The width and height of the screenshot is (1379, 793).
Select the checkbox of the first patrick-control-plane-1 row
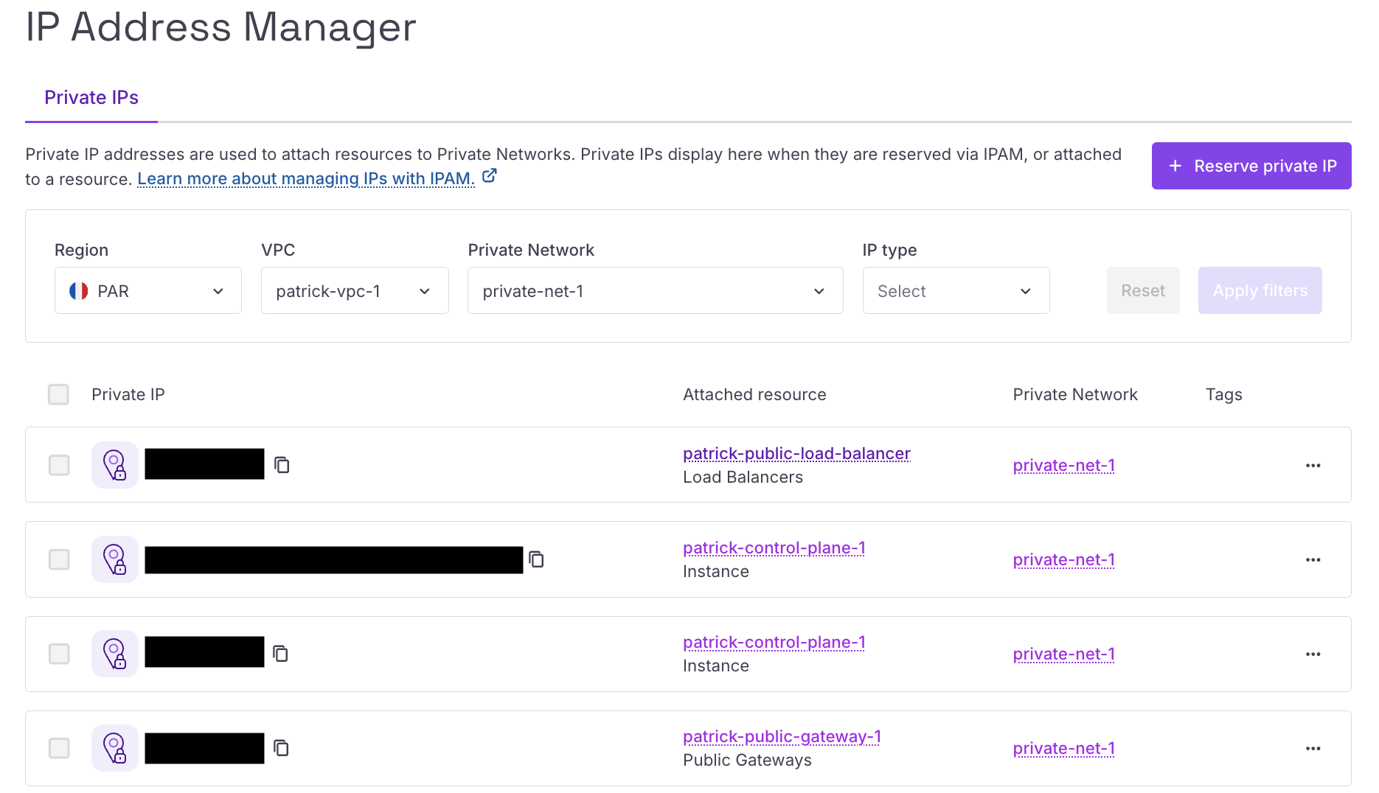click(x=59, y=559)
